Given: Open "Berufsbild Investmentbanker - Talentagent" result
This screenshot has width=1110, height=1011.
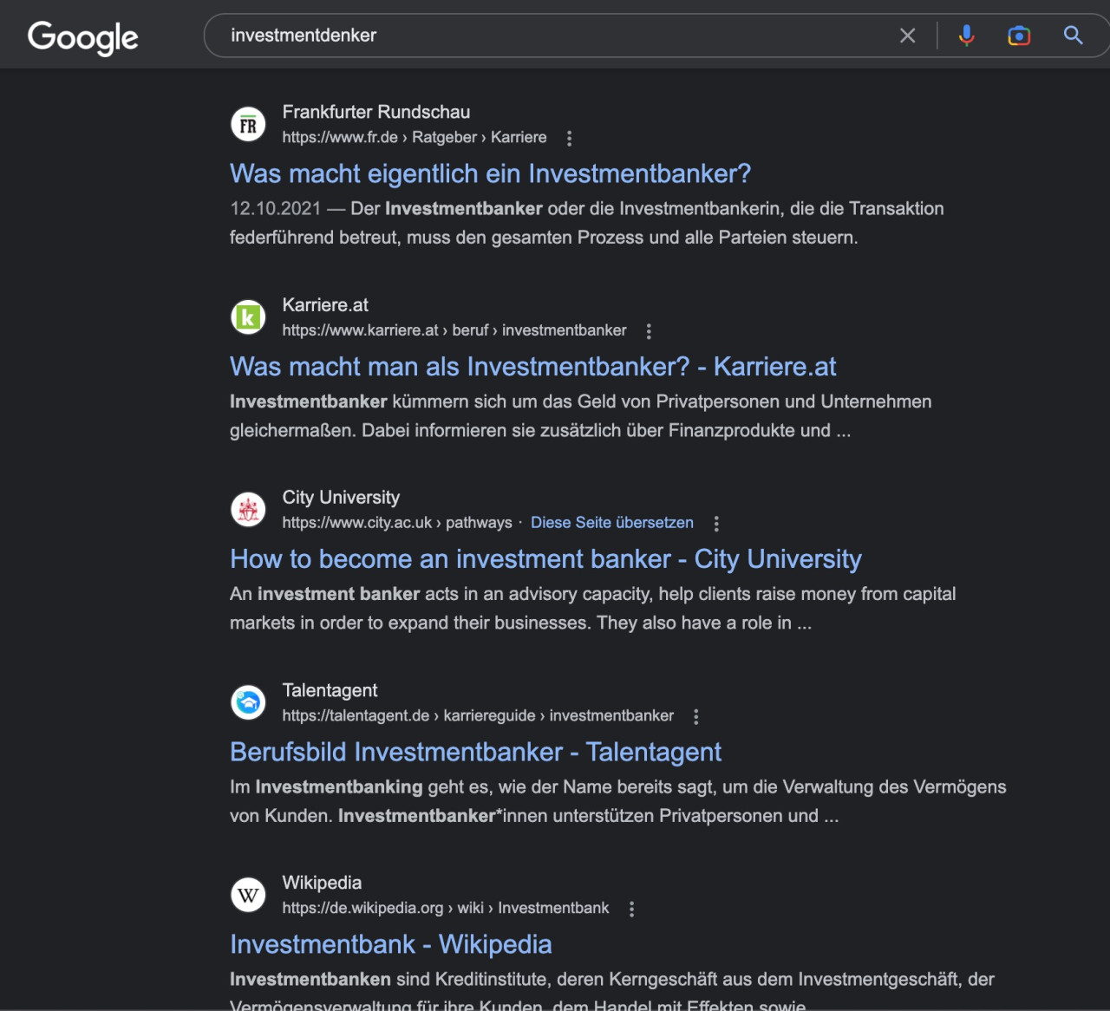Looking at the screenshot, I should click(x=475, y=752).
